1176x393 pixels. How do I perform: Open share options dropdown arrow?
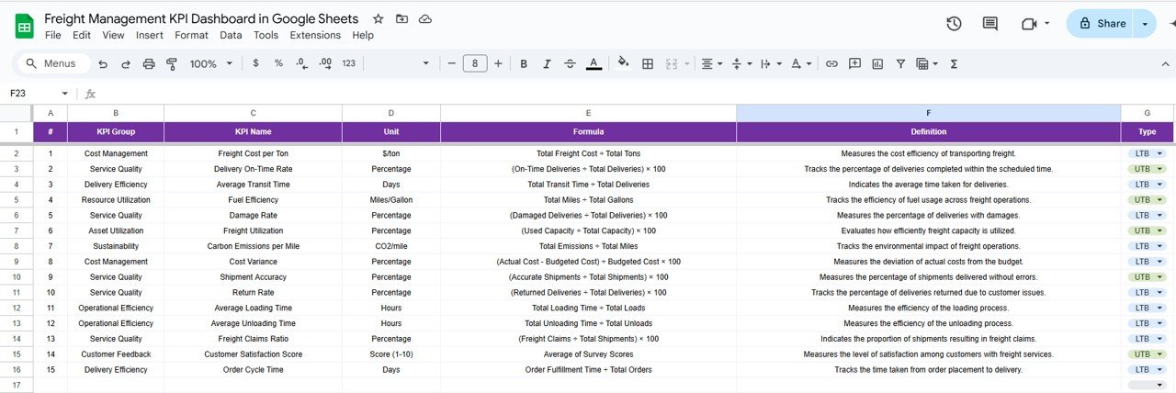coord(1145,24)
